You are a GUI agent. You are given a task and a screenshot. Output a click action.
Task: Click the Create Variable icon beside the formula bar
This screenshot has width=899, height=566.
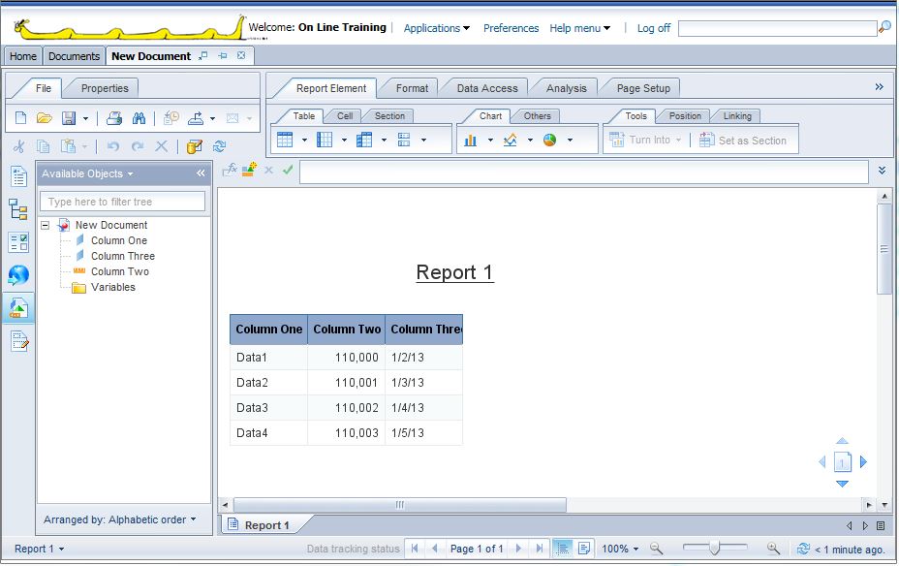(x=249, y=170)
